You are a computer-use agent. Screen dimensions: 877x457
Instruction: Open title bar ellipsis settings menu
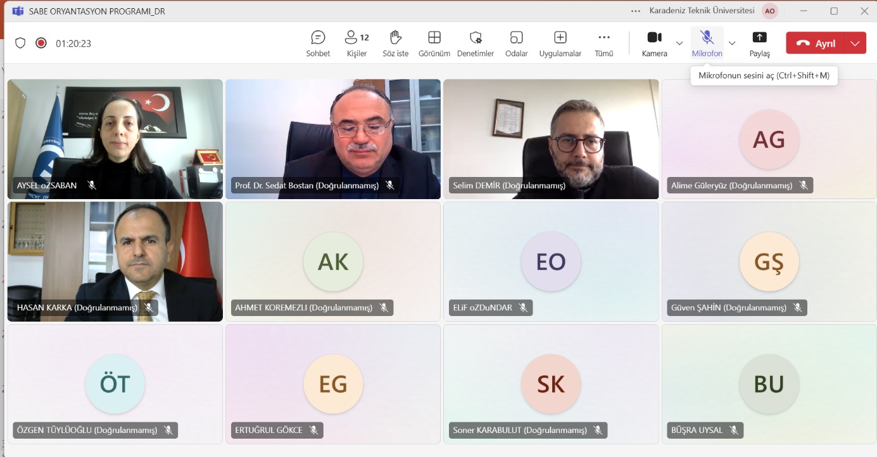click(x=636, y=11)
